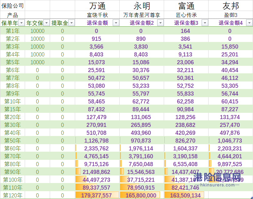Click the cell with value 131,374
Viewport: 253px width, 199px height.
230,117
